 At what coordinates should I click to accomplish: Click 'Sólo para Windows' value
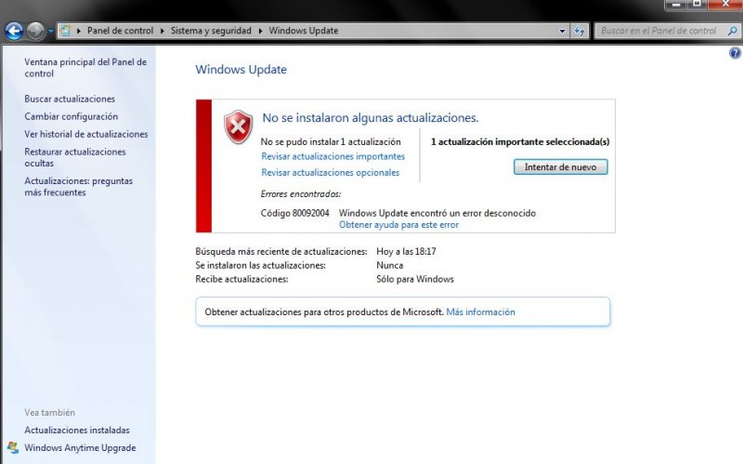(415, 279)
